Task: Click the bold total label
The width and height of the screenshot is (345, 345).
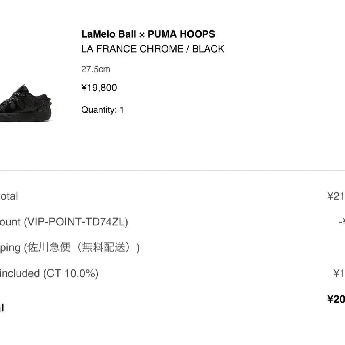Action: (2, 308)
